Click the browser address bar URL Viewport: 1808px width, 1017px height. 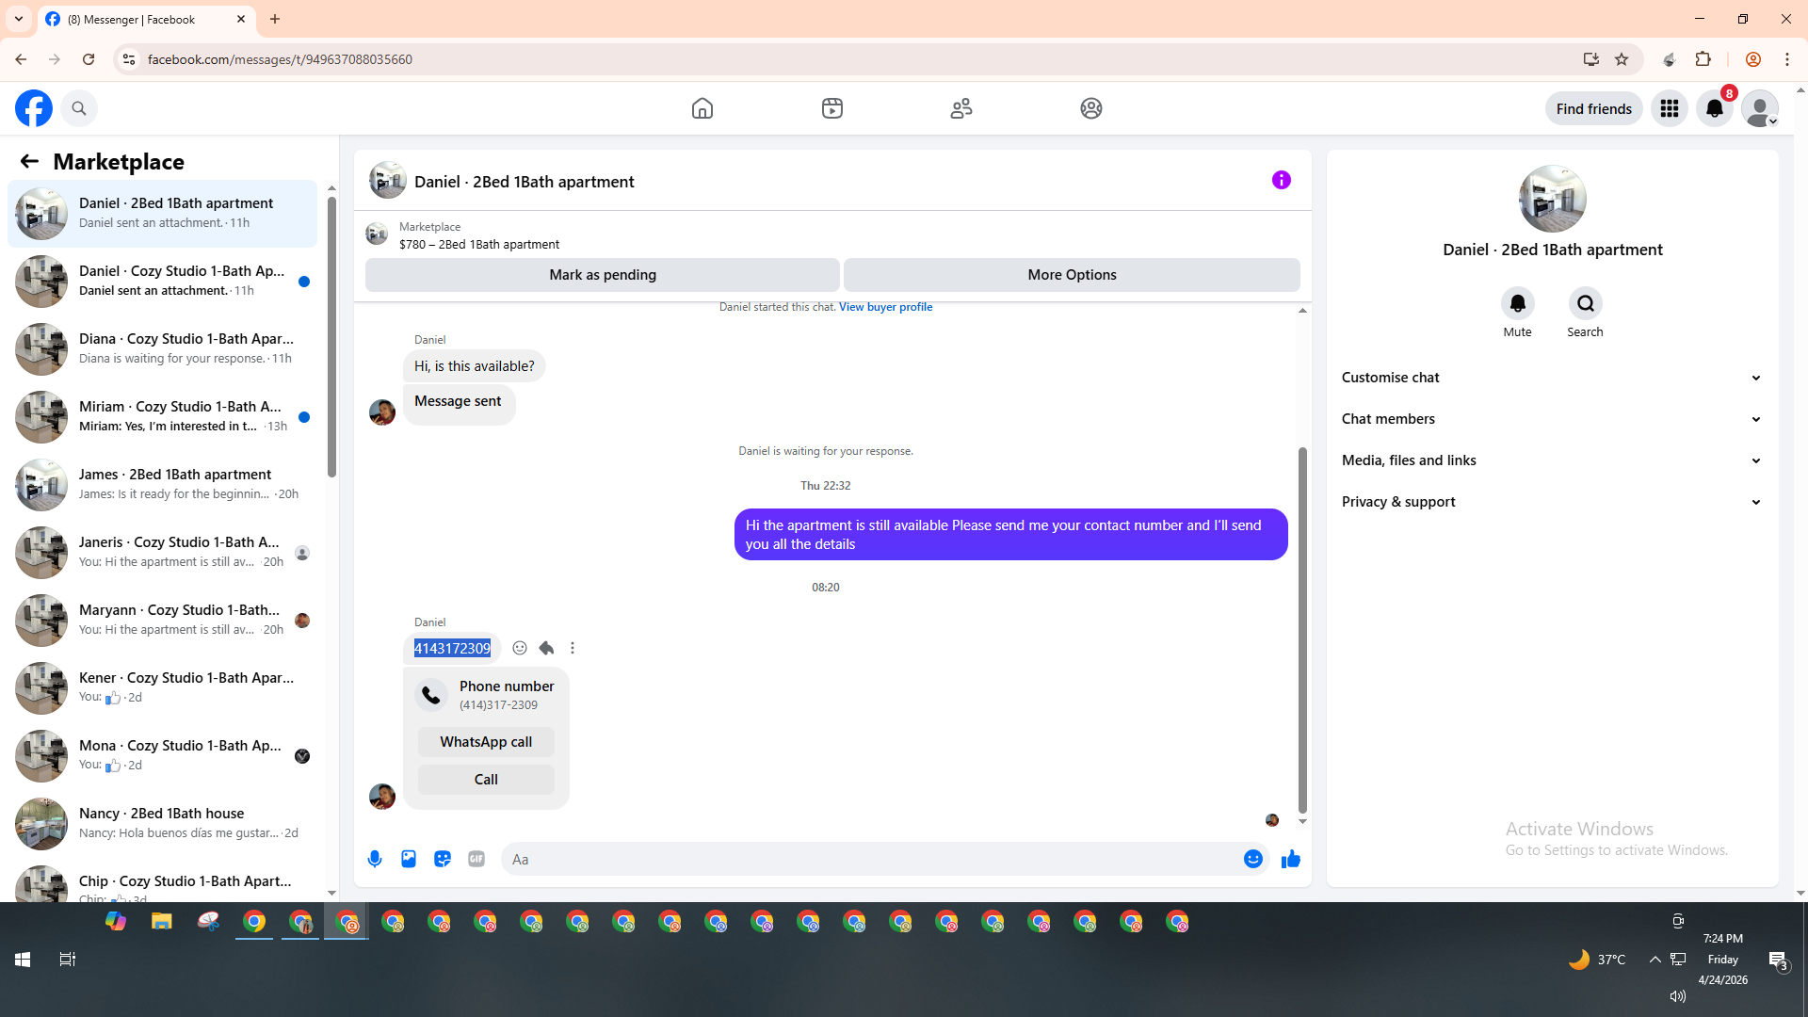click(280, 59)
